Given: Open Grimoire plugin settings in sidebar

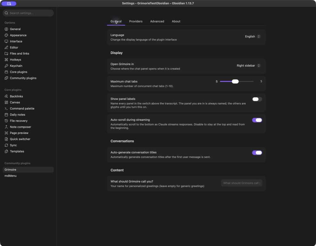Looking at the screenshot, I should coord(28,169).
